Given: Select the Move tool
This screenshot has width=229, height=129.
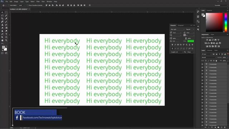Looking at the screenshot, I should point(2,13).
